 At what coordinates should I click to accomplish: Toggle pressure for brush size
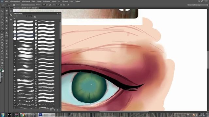(68, 5)
